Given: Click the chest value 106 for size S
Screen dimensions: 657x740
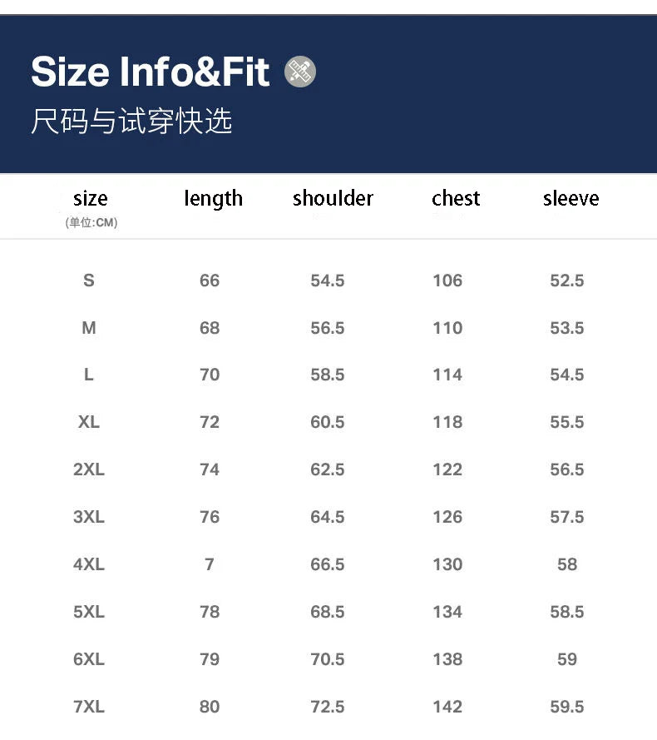Looking at the screenshot, I should pyautogui.click(x=447, y=281).
